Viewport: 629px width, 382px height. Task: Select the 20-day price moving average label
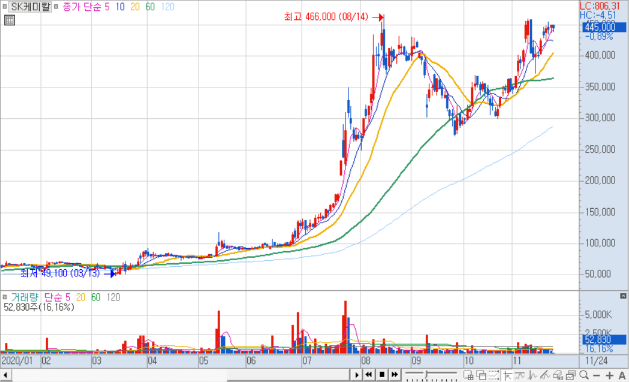click(x=135, y=7)
